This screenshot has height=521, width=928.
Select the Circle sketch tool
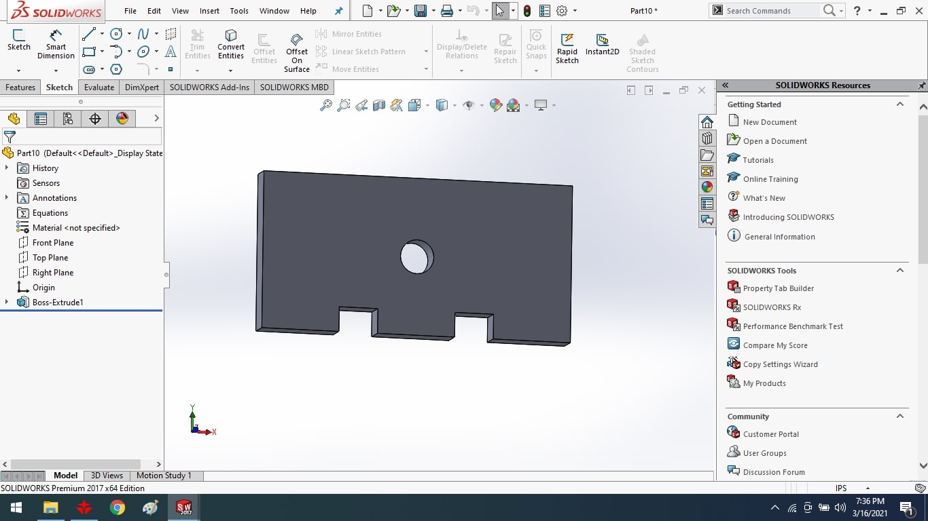tap(116, 34)
